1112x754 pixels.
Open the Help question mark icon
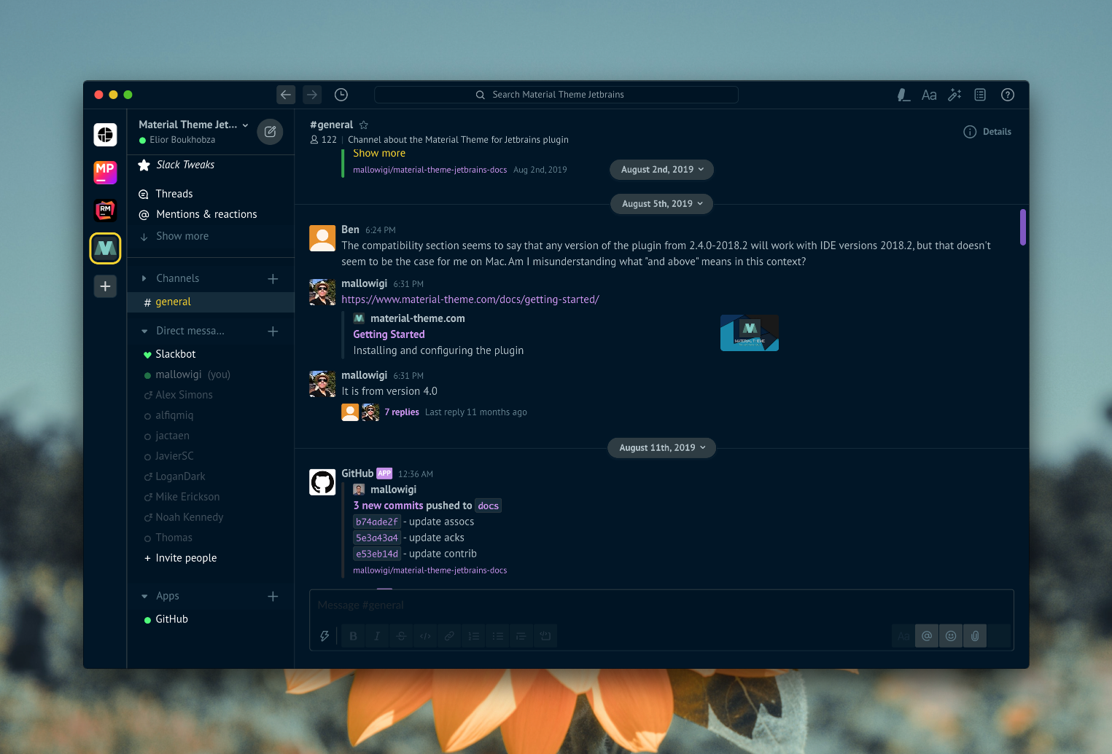[x=1008, y=95]
